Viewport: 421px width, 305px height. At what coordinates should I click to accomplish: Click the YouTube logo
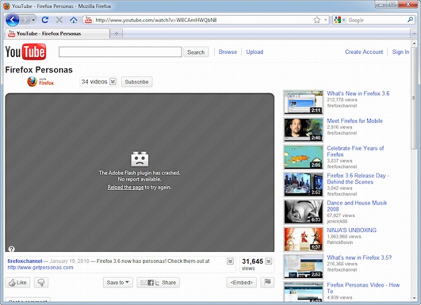pyautogui.click(x=25, y=52)
